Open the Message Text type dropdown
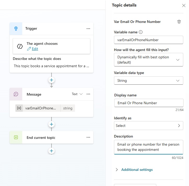Viewport: 189px width, 186px height. click(x=77, y=94)
